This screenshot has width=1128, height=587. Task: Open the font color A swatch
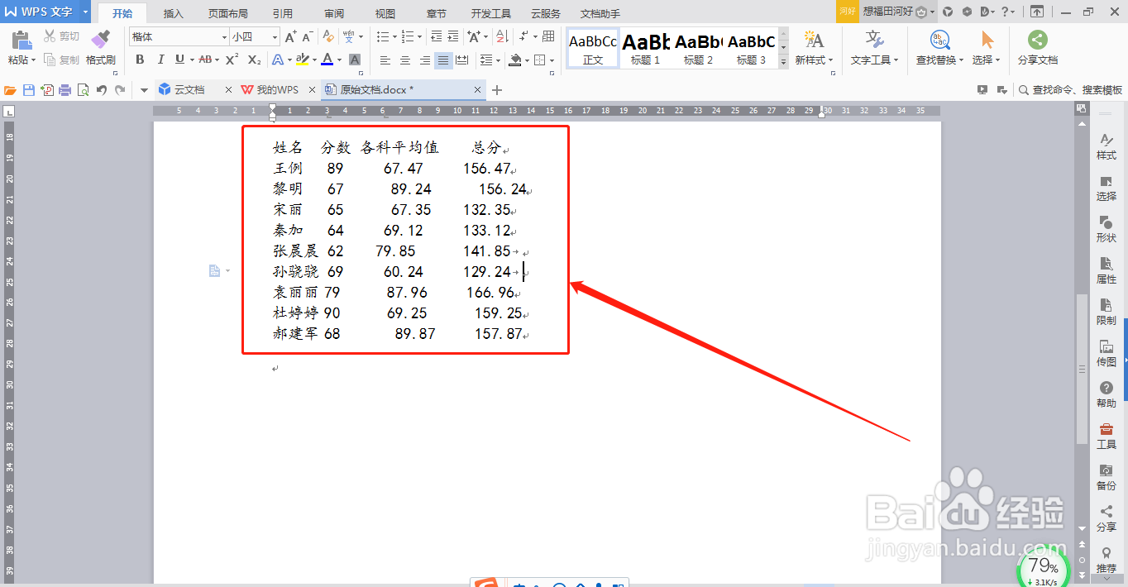327,60
